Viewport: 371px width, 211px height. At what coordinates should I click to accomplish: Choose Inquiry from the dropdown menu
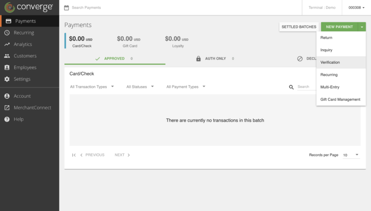pyautogui.click(x=341, y=50)
